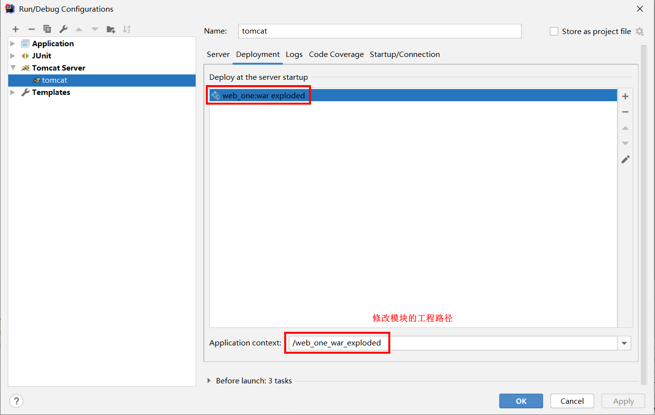Remove the selected deployment artifact
This screenshot has height=415, width=655.
pos(625,112)
